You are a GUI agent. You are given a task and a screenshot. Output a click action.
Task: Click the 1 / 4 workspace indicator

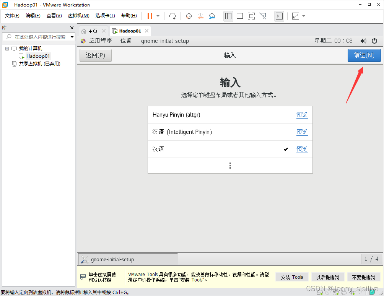(371, 259)
